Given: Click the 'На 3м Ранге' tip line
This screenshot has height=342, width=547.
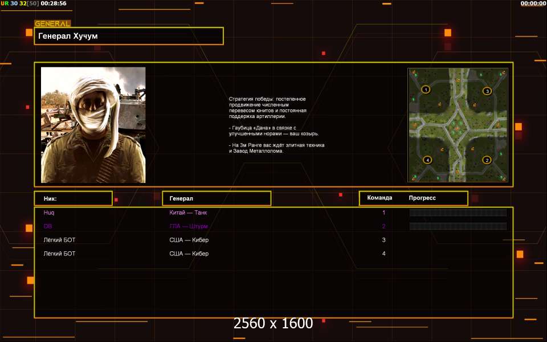Looking at the screenshot, I should point(277,148).
